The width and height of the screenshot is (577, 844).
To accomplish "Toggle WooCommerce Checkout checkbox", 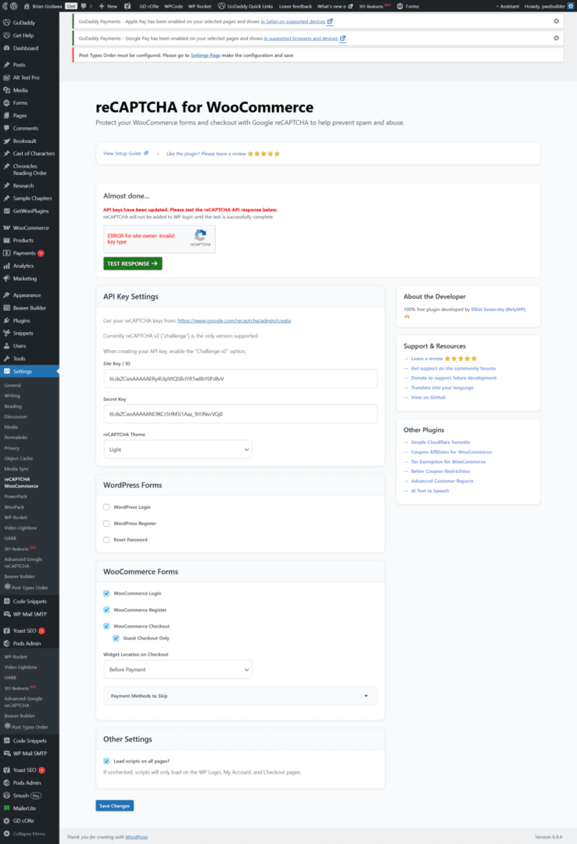I will coord(106,626).
